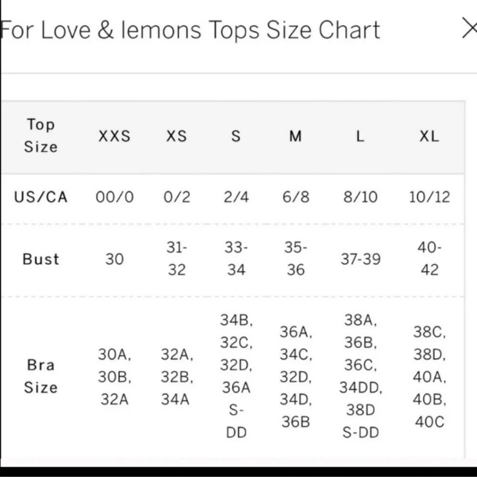Select the 6/8 US/CA cell

pos(296,197)
